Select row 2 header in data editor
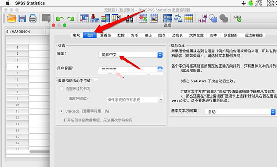This screenshot has height=167, width=277. pyautogui.click(x=18, y=54)
